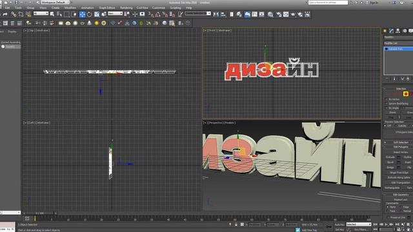Open the Render Setup icon
This screenshot has height=232, width=413.
(279, 14)
